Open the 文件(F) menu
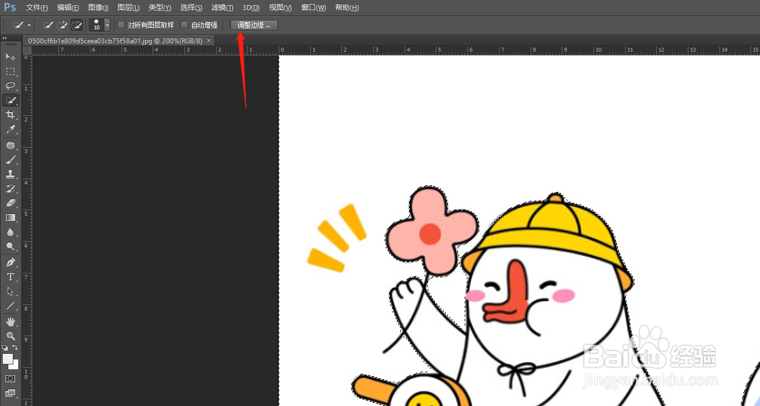The image size is (760, 406). tap(37, 8)
